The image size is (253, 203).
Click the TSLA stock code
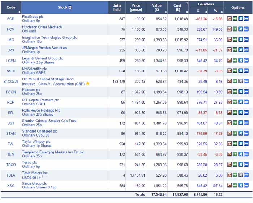pyautogui.click(x=11, y=175)
